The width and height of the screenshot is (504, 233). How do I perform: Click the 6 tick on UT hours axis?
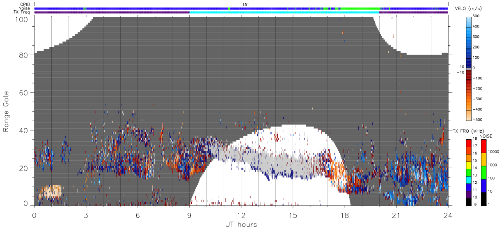tap(137, 215)
